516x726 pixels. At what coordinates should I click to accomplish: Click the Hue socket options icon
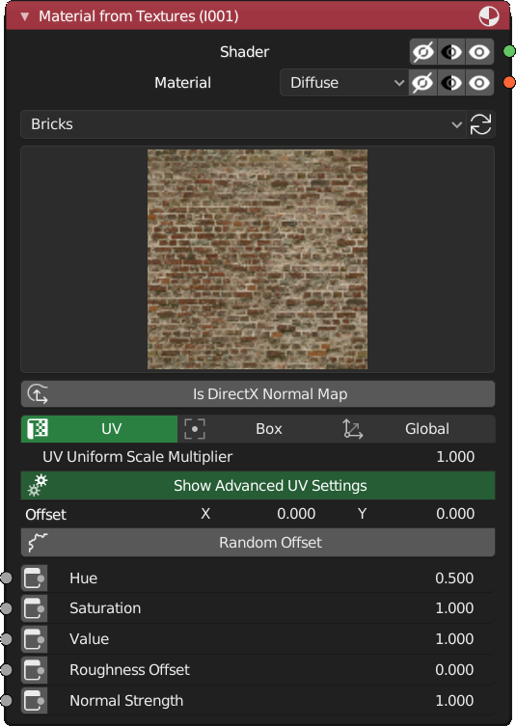[x=35, y=578]
